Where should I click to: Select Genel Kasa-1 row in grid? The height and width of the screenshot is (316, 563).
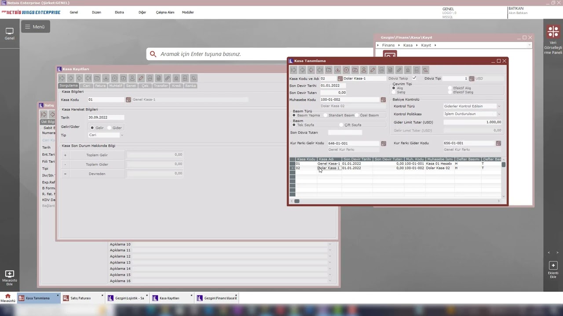396,164
